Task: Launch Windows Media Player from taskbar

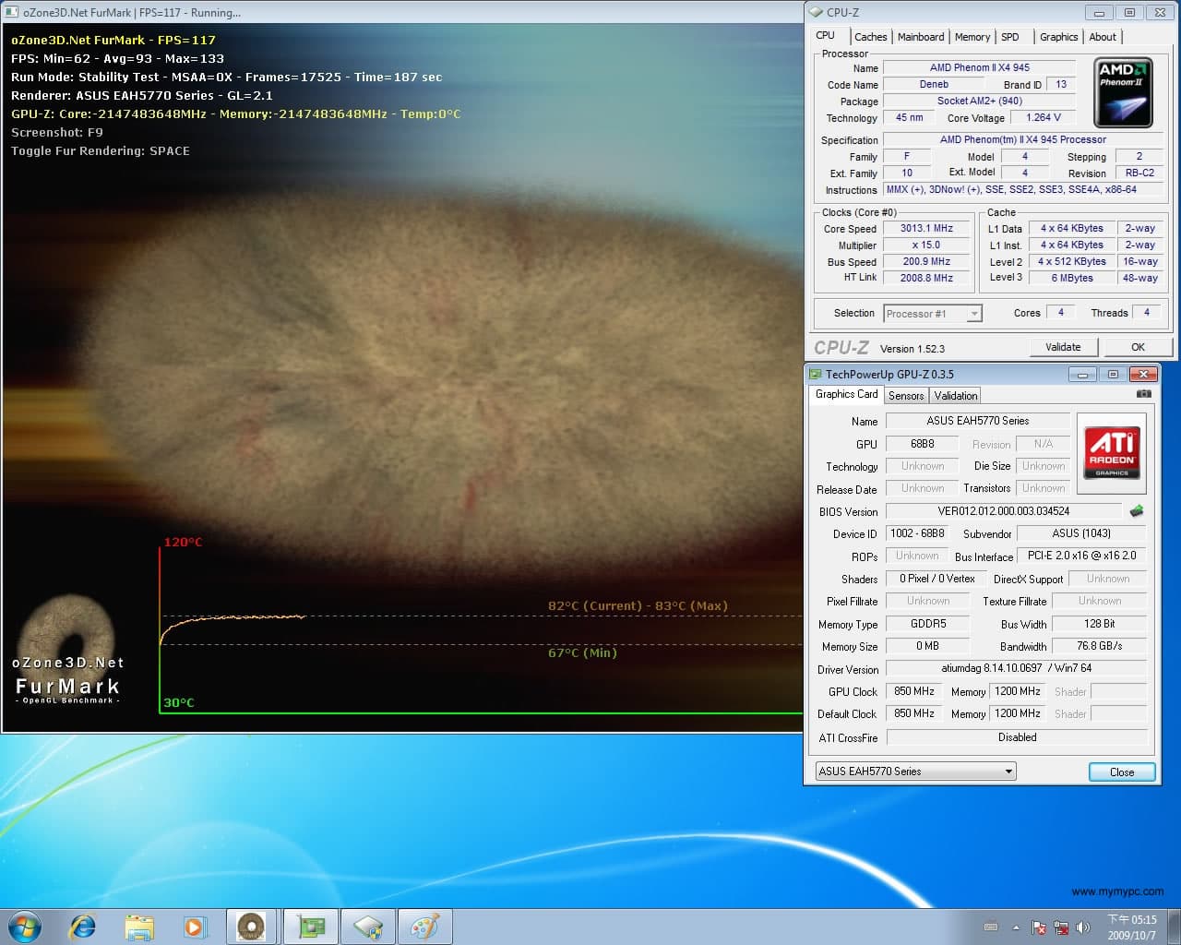Action: tap(195, 927)
